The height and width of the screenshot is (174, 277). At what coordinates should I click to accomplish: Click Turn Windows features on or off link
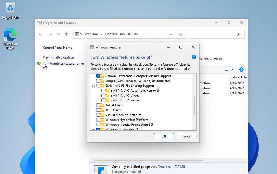(63, 65)
